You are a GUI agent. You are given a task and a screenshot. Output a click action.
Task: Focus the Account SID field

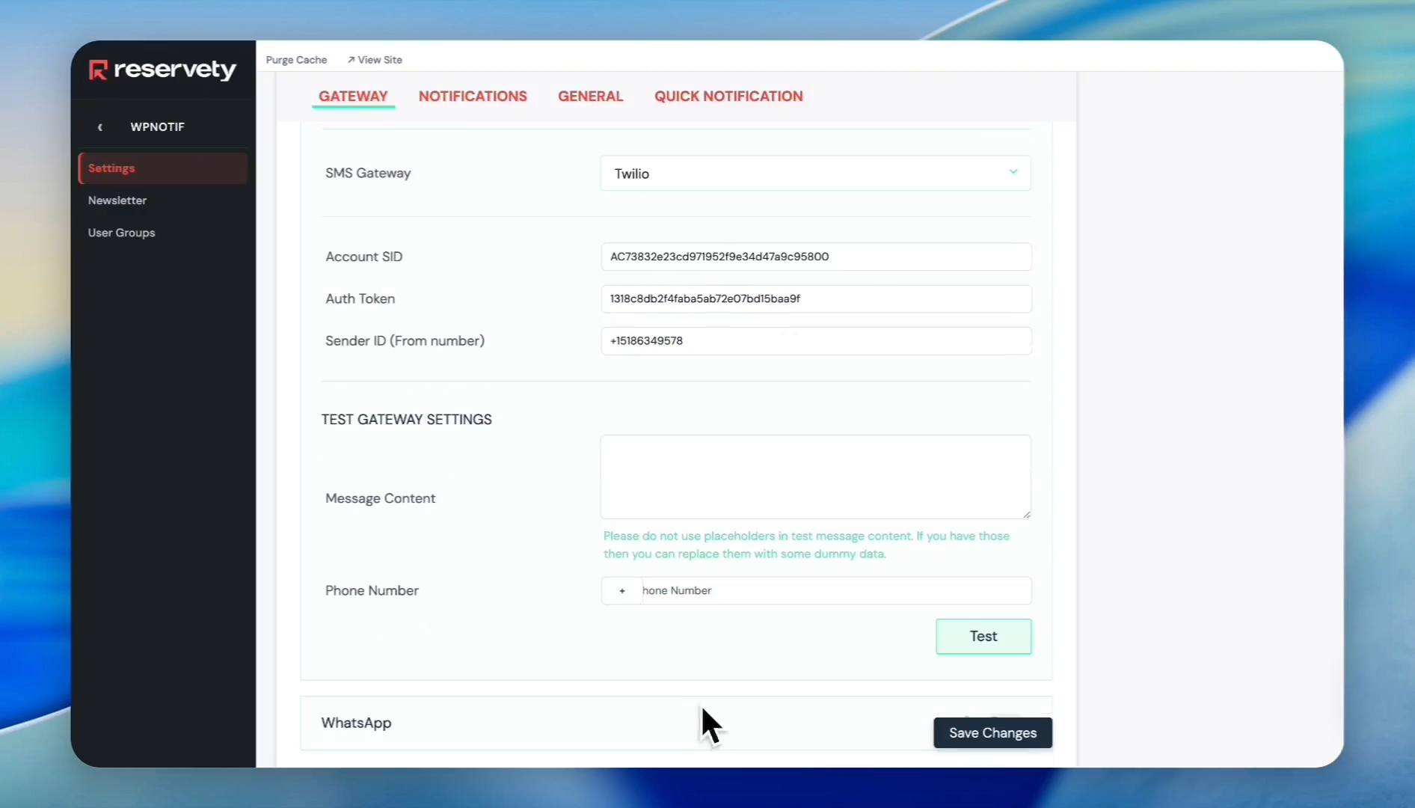click(815, 257)
